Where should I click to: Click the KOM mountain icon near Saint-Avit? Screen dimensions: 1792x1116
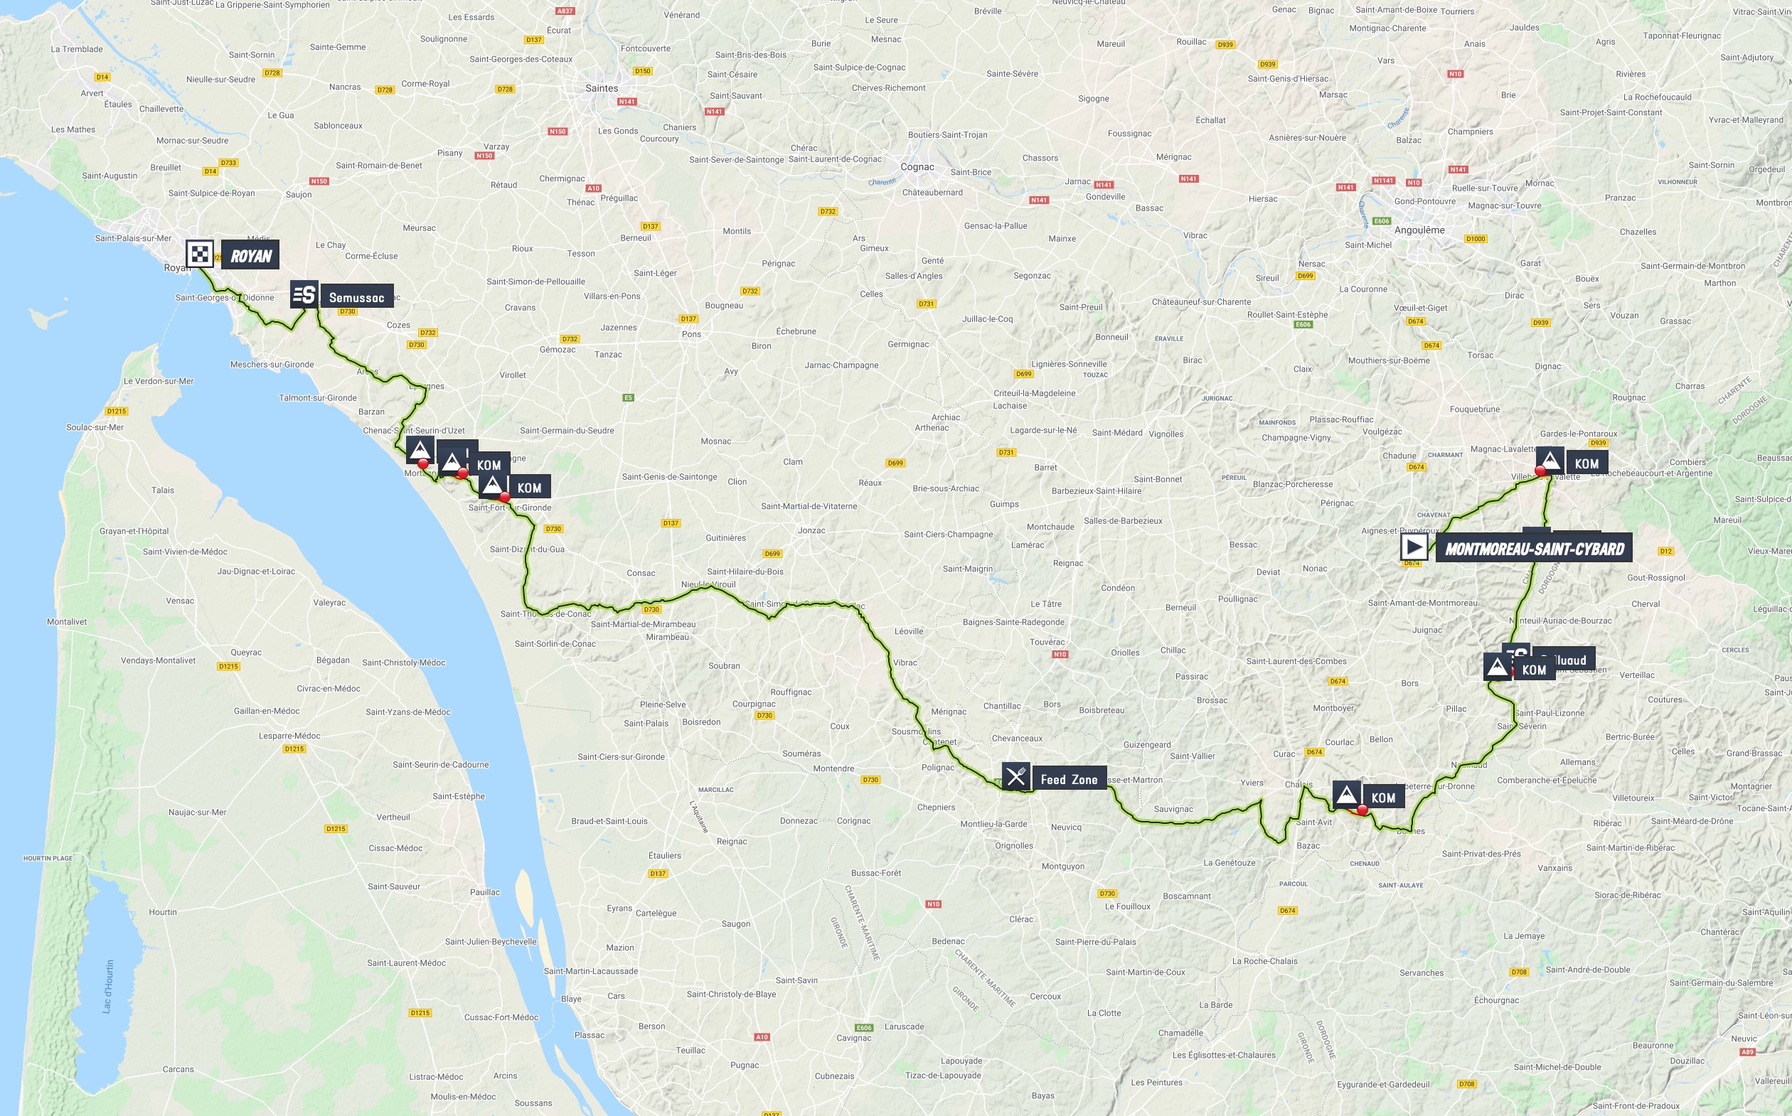(x=1347, y=795)
